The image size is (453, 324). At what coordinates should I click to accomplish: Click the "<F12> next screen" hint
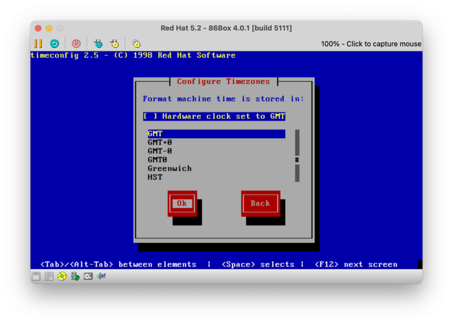pos(356,264)
